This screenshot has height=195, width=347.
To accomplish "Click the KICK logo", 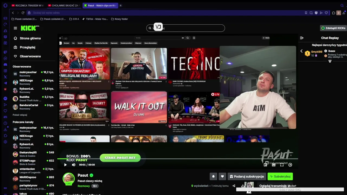I will pos(30,28).
